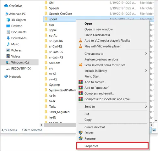
Task: Click Delete in the context menu
Action: [89, 133]
